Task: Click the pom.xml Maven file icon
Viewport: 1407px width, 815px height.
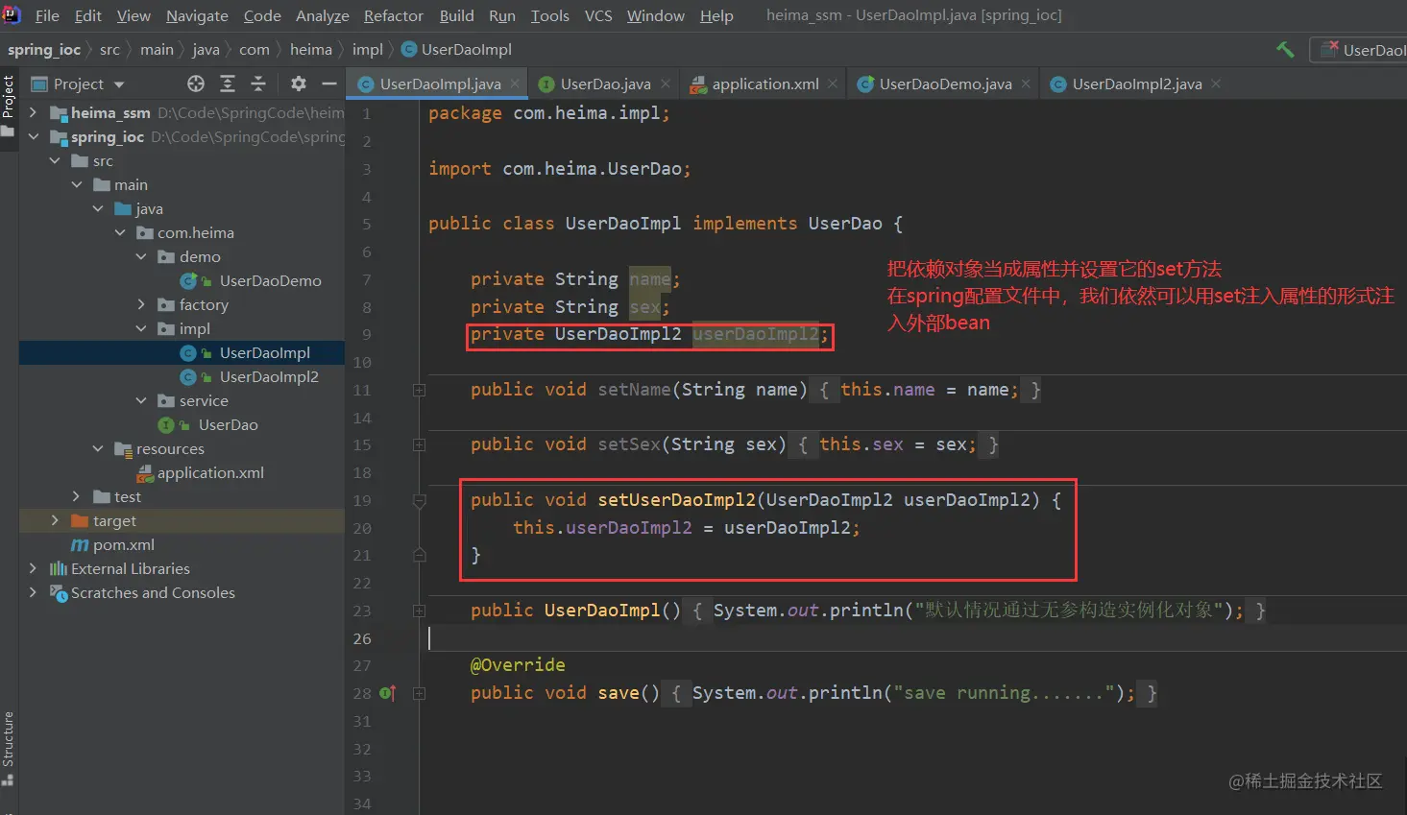Action: 81,544
